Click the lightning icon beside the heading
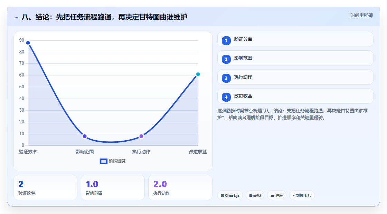Image resolution: width=387 pixels, height=214 pixels. [x=16, y=17]
